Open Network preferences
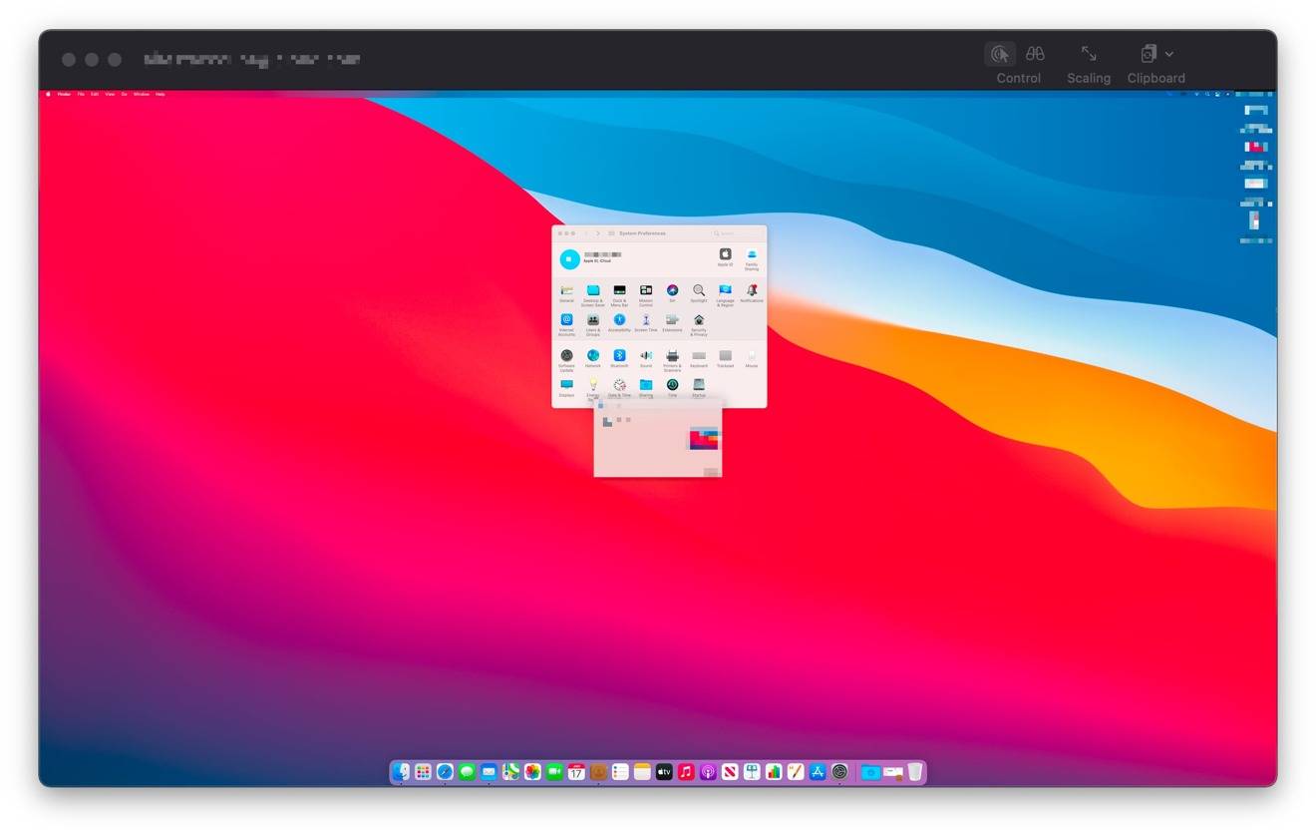 pos(593,359)
